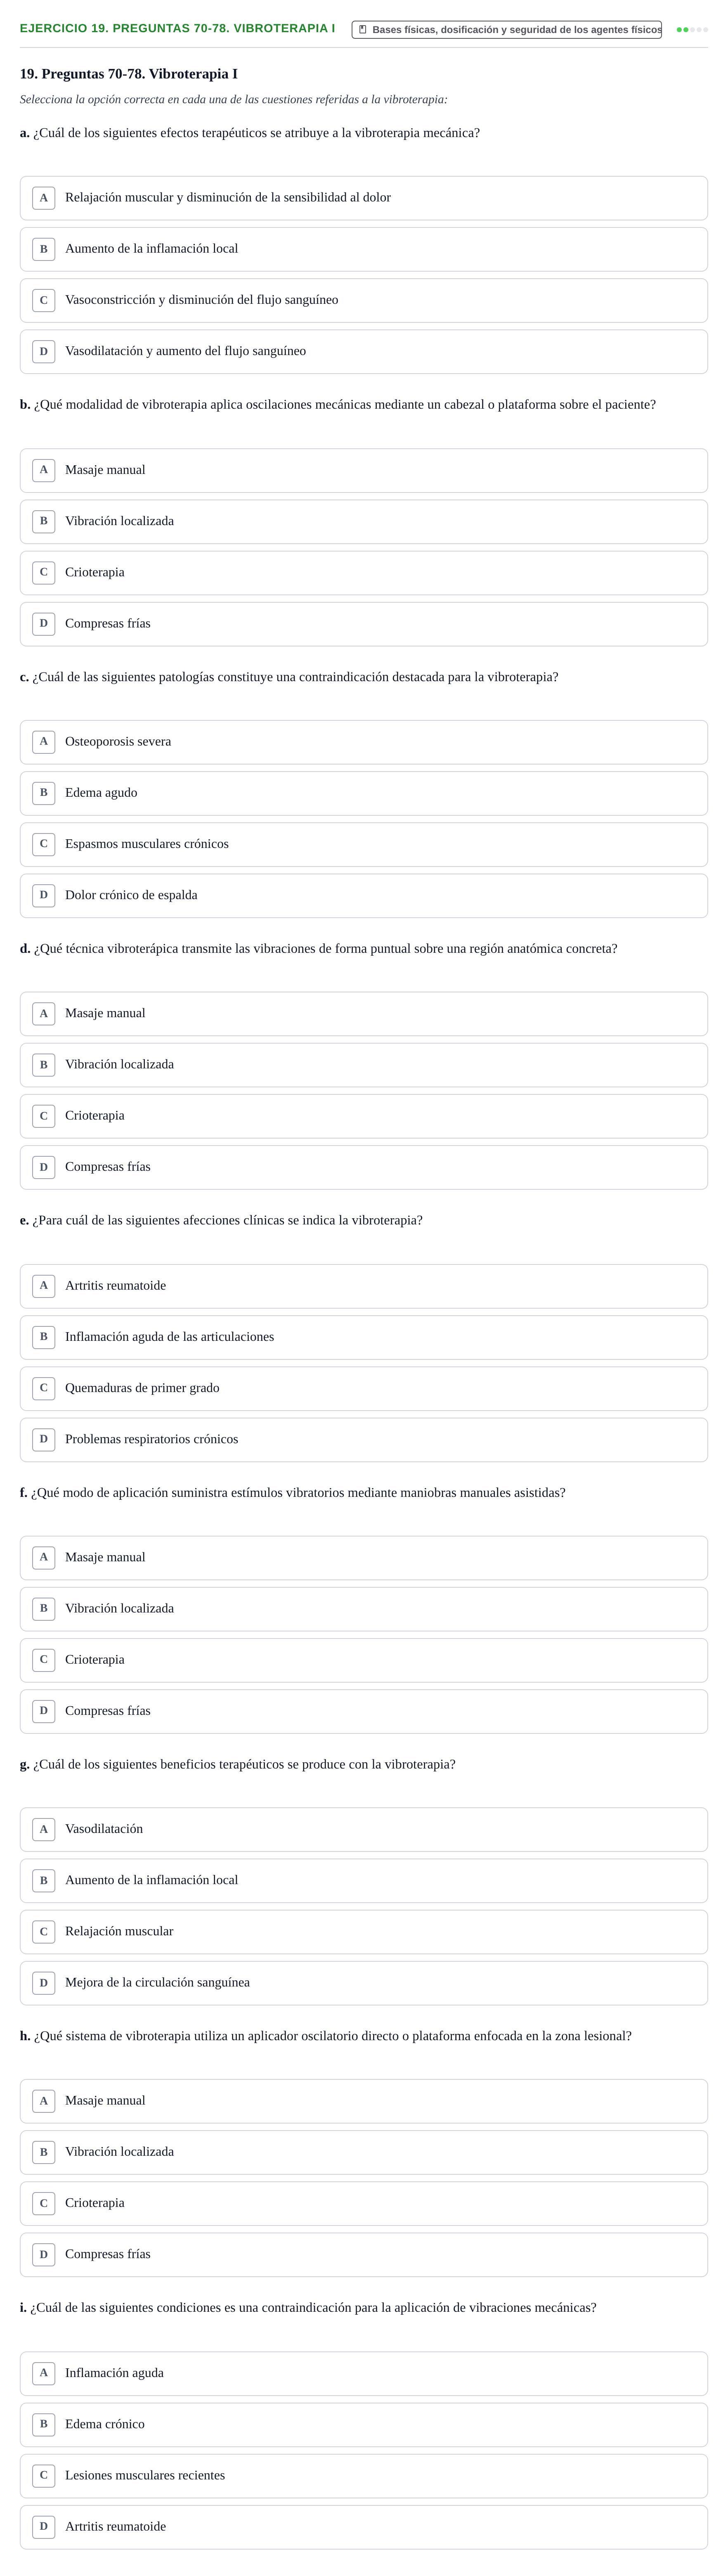This screenshot has width=728, height=2576.
Task: Select Masaje manual in question f
Action: [364, 1558]
